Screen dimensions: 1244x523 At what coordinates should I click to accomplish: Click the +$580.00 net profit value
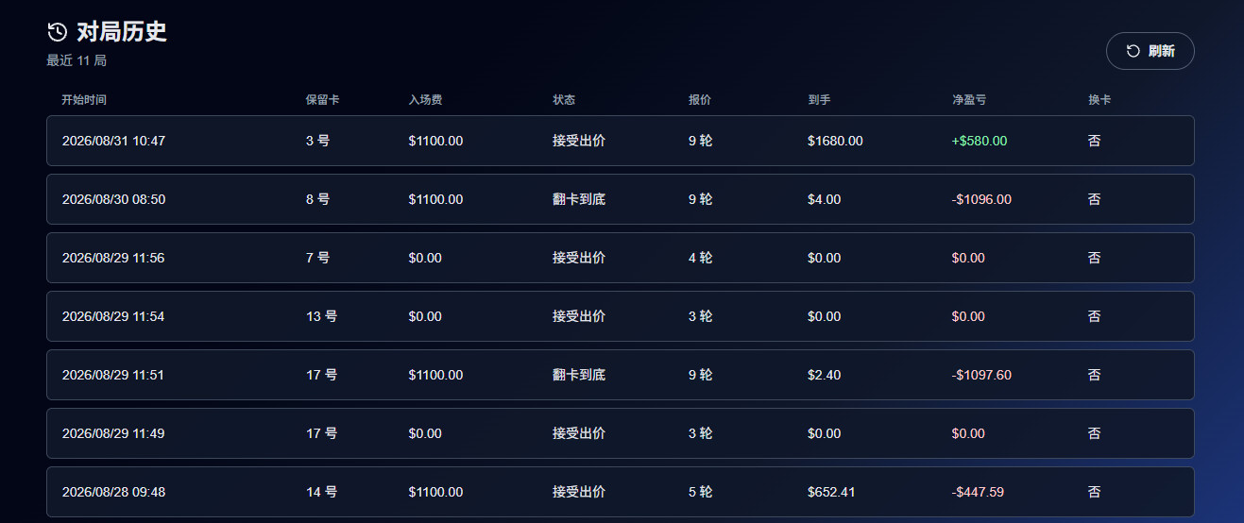point(980,141)
